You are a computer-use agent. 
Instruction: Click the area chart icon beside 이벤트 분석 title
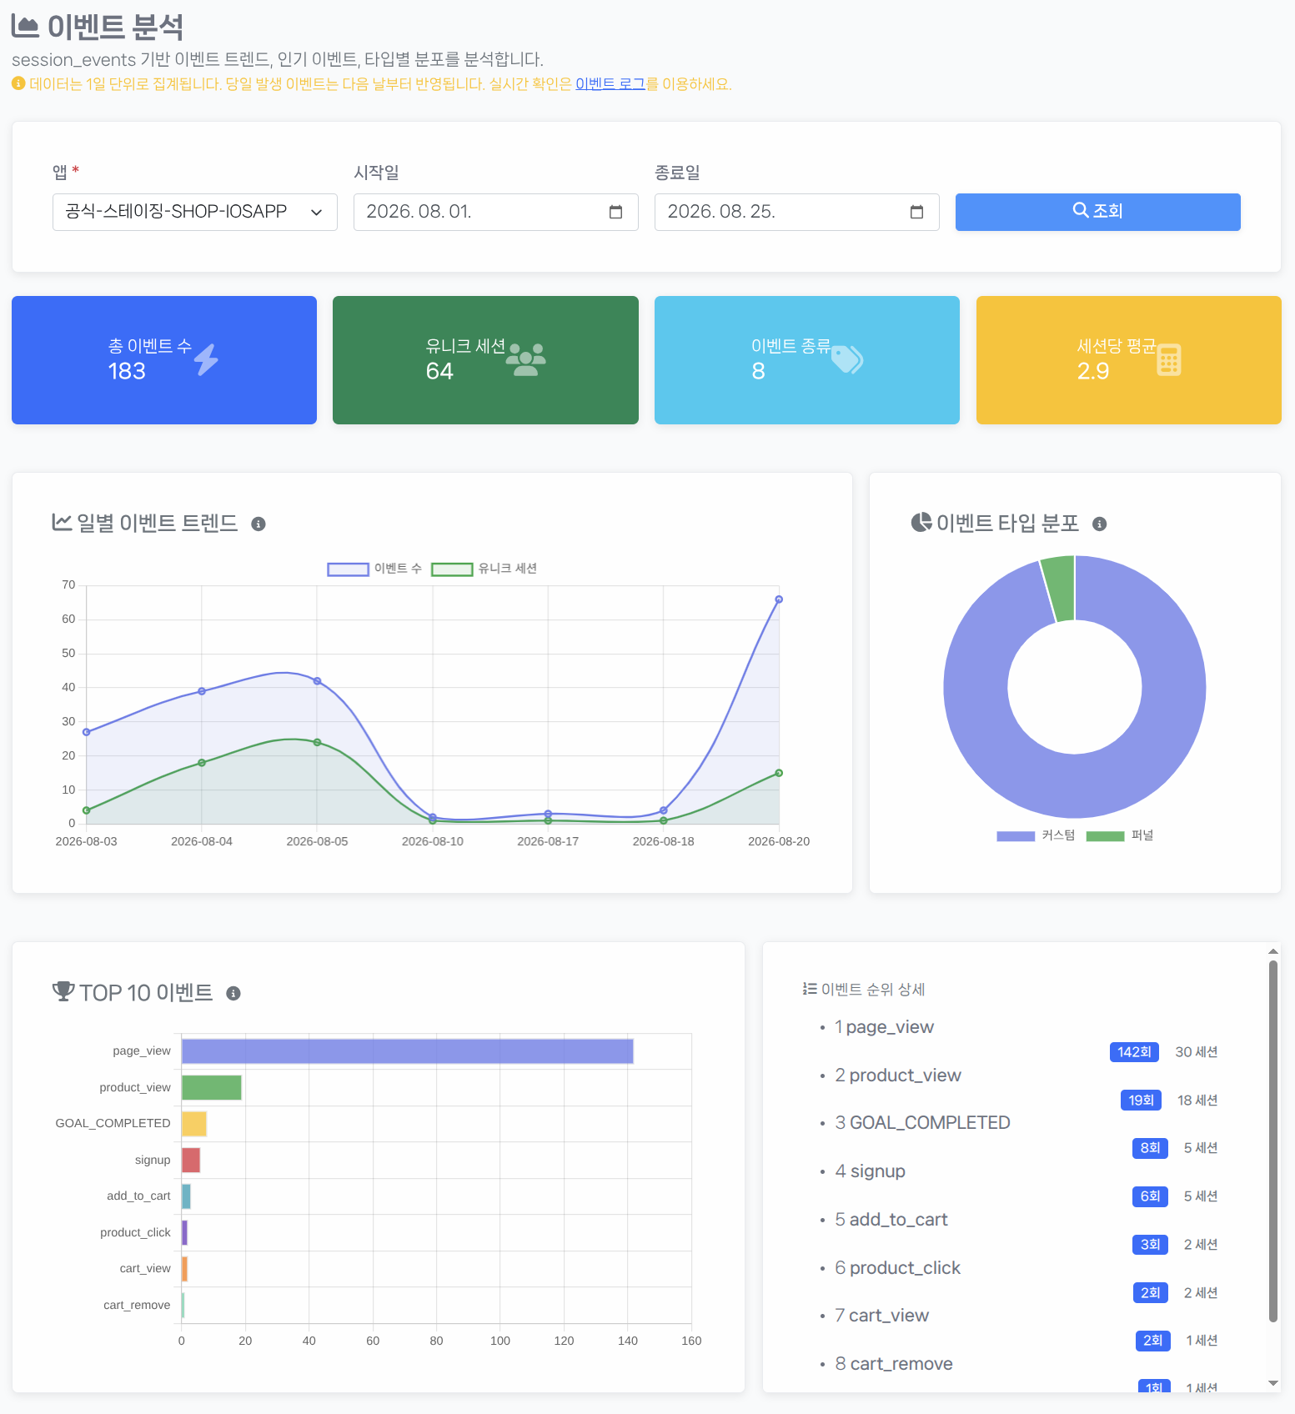[x=25, y=27]
